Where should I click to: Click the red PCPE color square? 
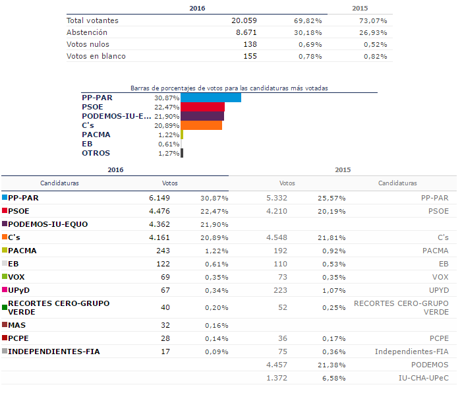5,338
